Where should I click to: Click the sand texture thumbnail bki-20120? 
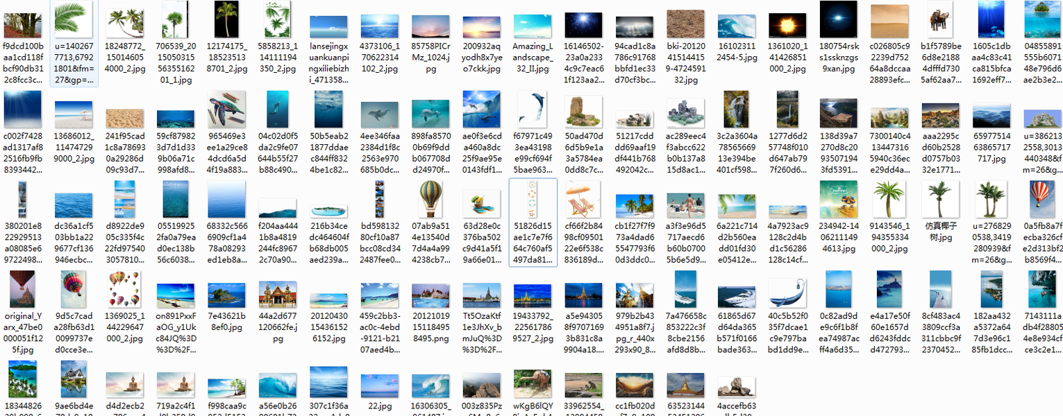click(685, 24)
